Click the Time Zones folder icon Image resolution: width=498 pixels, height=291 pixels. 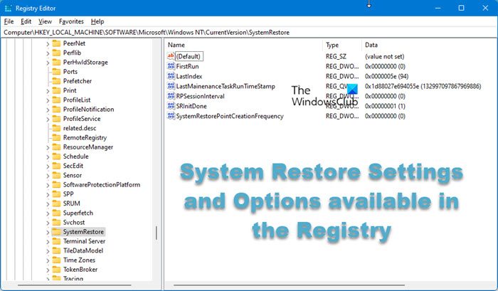coord(56,260)
